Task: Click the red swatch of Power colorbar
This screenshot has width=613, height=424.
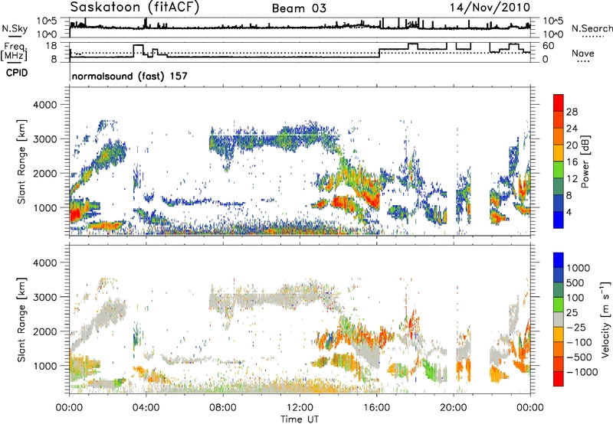Action: pos(559,103)
